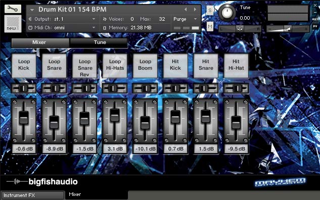
Task: Toggle the Loop Boom pad
Action: click(x=145, y=66)
